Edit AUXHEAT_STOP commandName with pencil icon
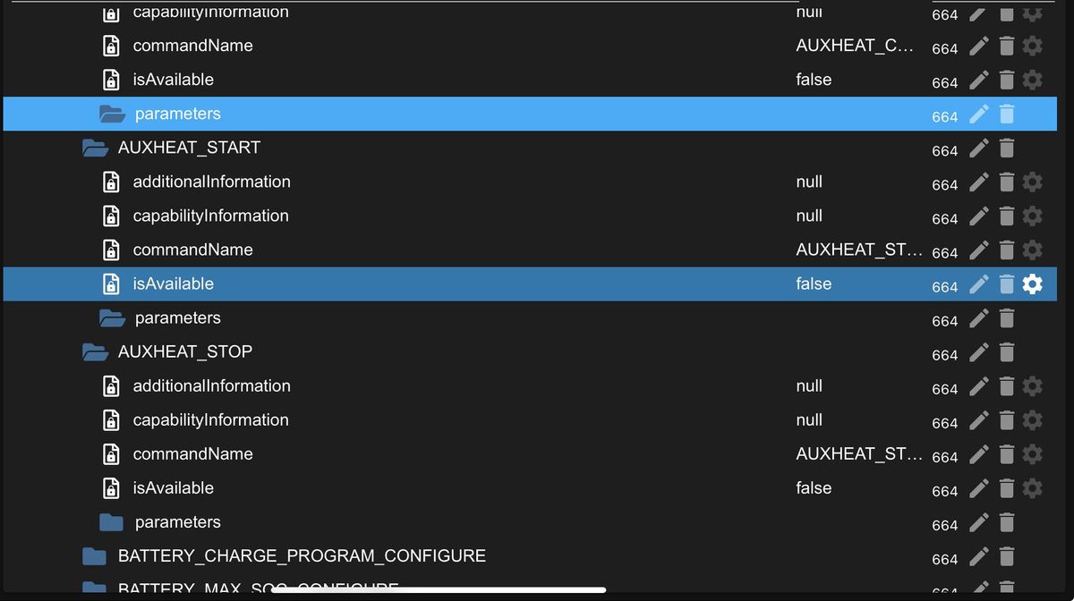This screenshot has height=601, width=1074. click(x=979, y=454)
